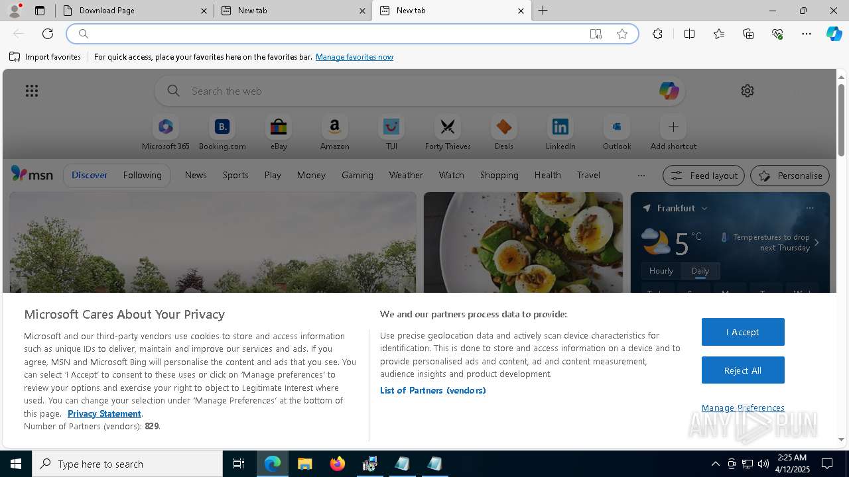Open eBay shortcut
Image resolution: width=849 pixels, height=477 pixels.
(x=279, y=133)
